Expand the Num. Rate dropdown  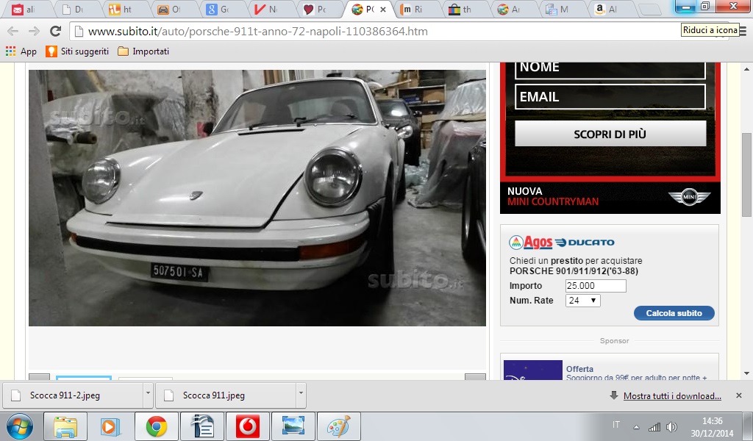(x=583, y=301)
